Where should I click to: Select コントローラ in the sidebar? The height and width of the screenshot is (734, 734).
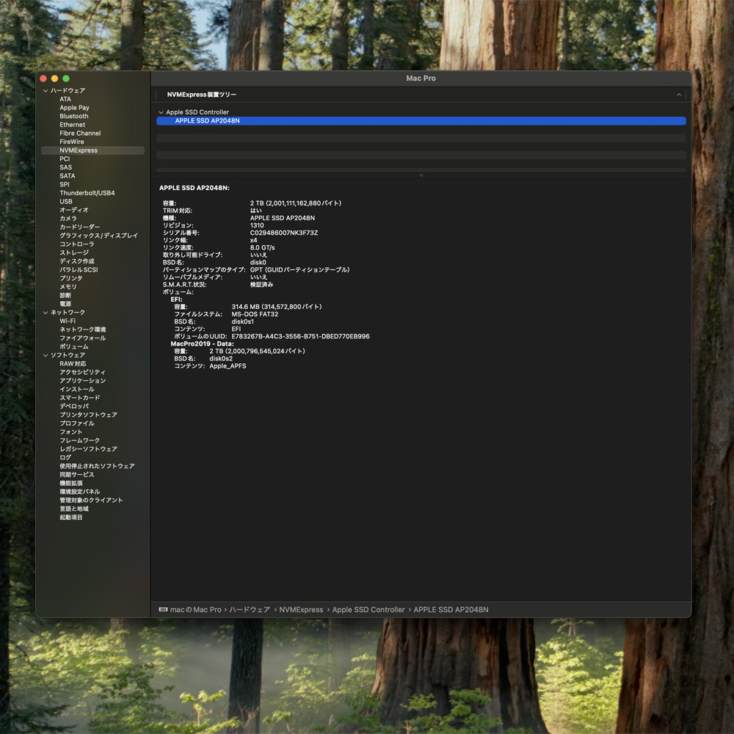coord(77,244)
